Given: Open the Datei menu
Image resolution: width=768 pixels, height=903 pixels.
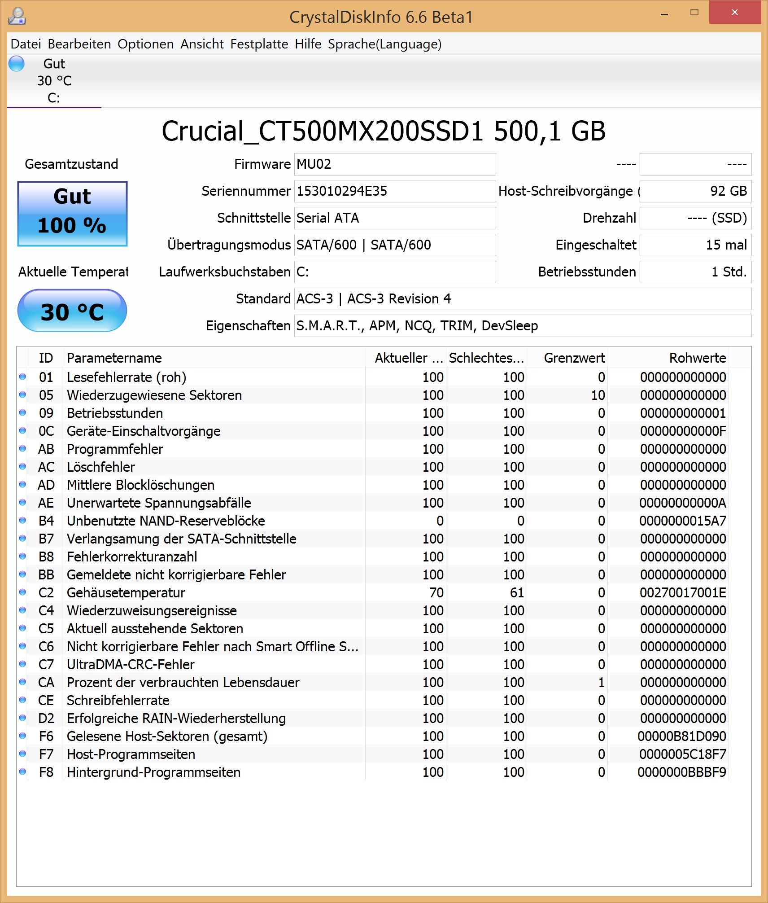Looking at the screenshot, I should tap(26, 44).
